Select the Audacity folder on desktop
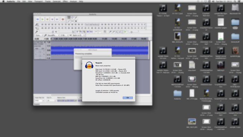 pyautogui.click(x=178, y=94)
